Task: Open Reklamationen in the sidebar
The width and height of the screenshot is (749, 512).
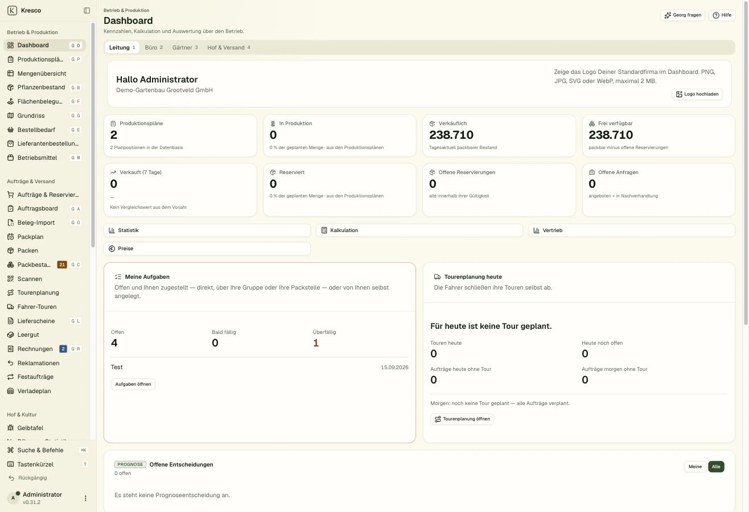Action: (44, 363)
